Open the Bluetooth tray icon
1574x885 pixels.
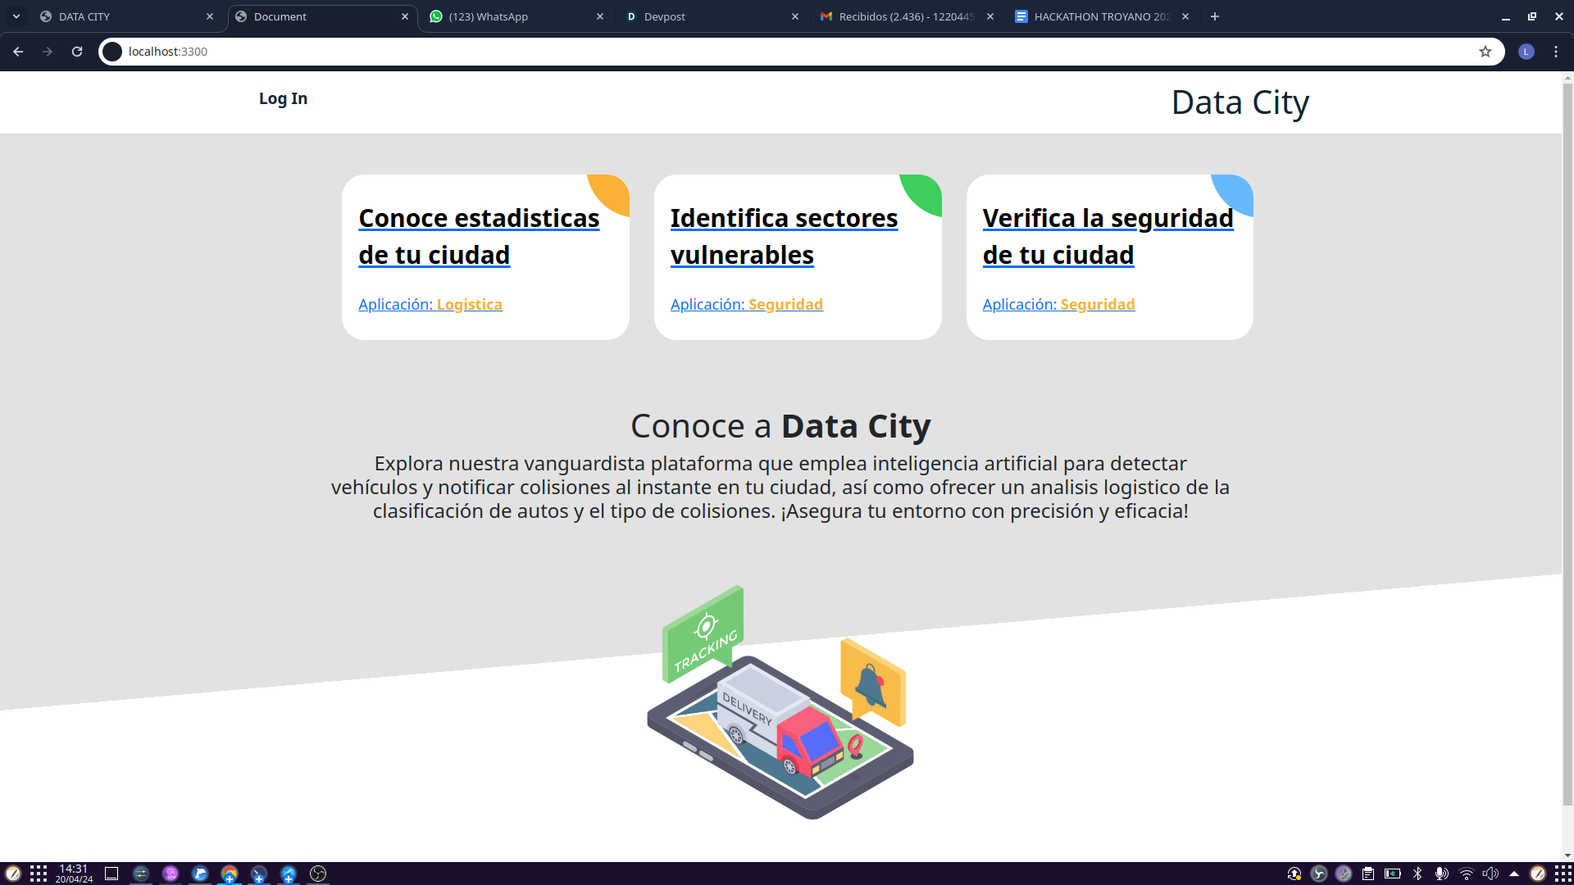click(1417, 874)
